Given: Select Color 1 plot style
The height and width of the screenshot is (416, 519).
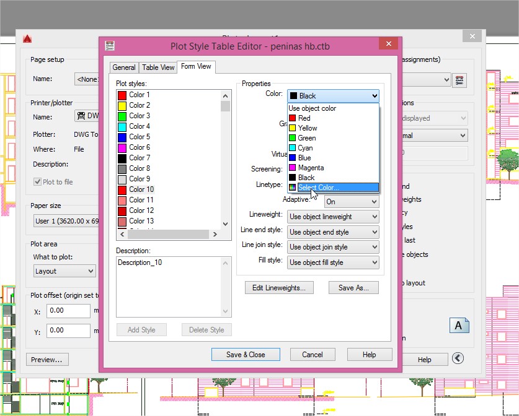Looking at the screenshot, I should [134, 95].
